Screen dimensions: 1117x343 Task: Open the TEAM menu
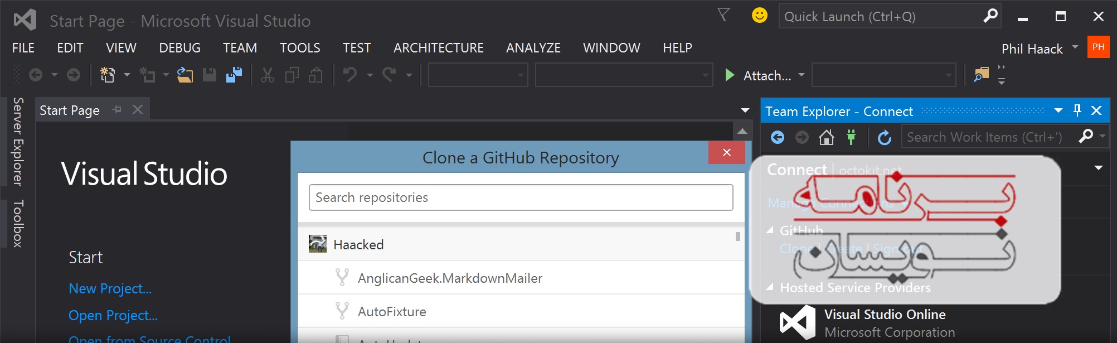(x=240, y=48)
